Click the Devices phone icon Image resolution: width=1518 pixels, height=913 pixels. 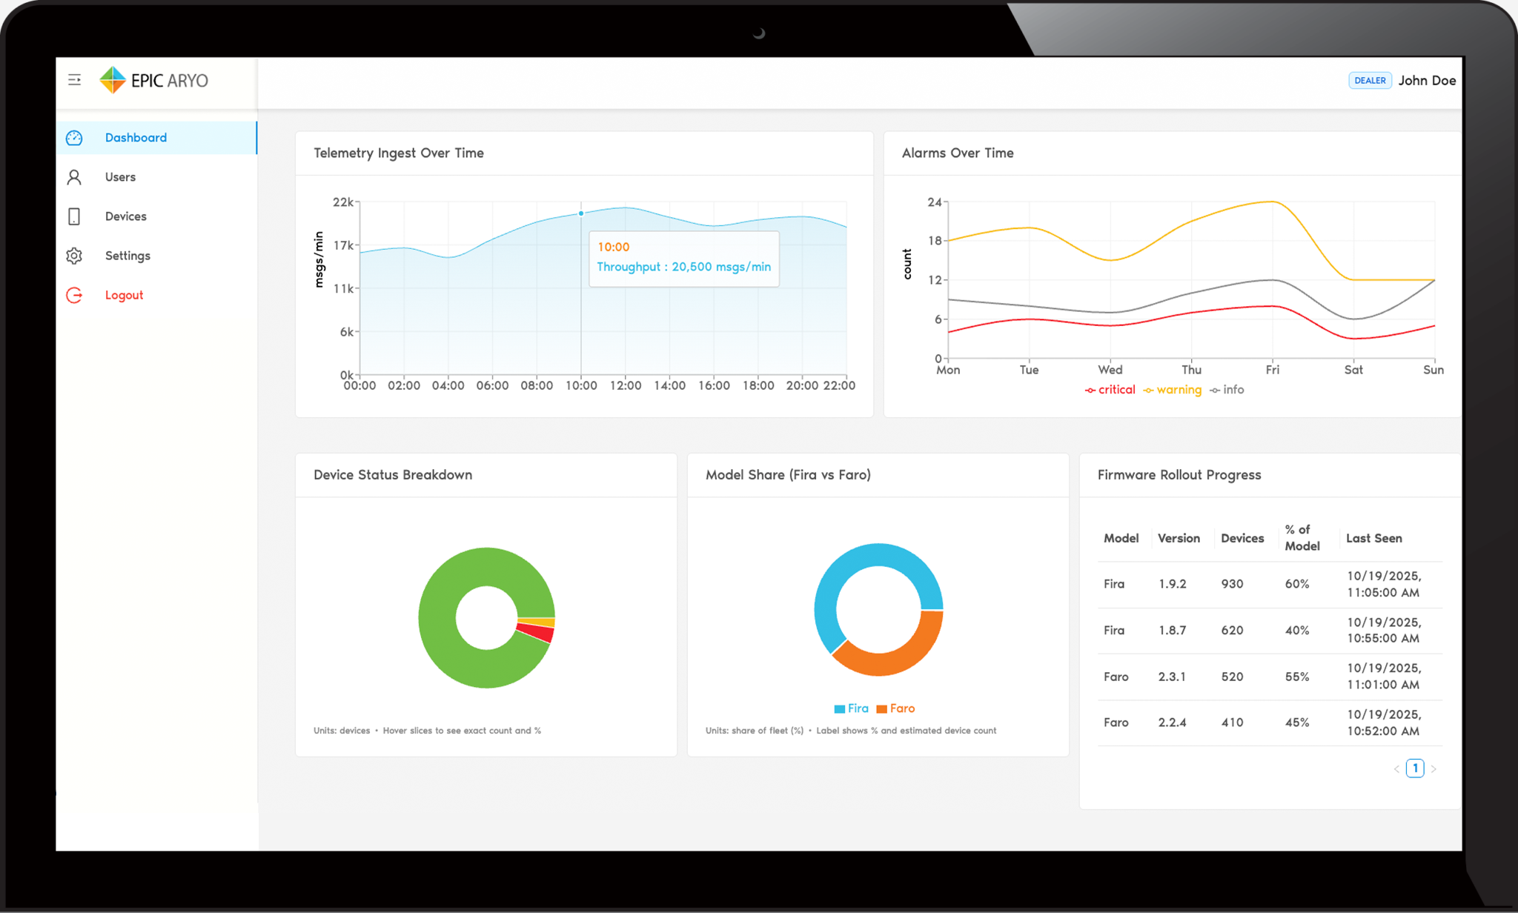[x=74, y=216]
